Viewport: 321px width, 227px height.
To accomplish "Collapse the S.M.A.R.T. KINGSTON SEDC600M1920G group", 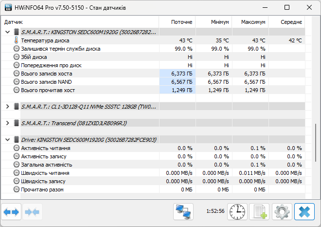I will (8, 32).
